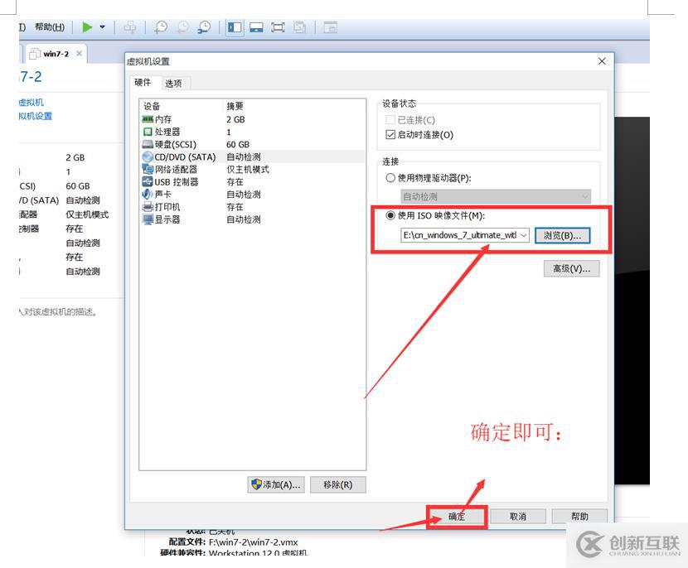Toggle the 已连接(C) checkbox

point(390,120)
